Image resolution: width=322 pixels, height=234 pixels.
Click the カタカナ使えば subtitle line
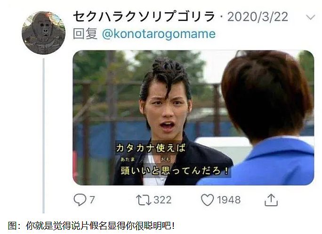pos(151,148)
